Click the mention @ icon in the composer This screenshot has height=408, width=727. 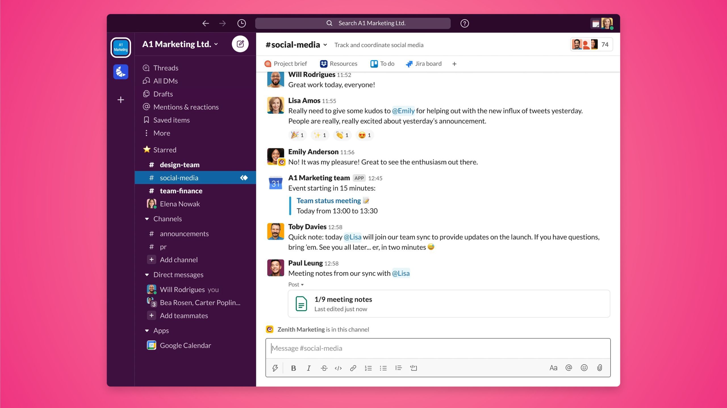pyautogui.click(x=569, y=368)
